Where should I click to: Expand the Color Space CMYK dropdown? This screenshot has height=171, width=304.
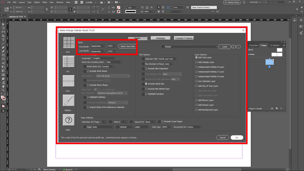[x=166, y=127]
